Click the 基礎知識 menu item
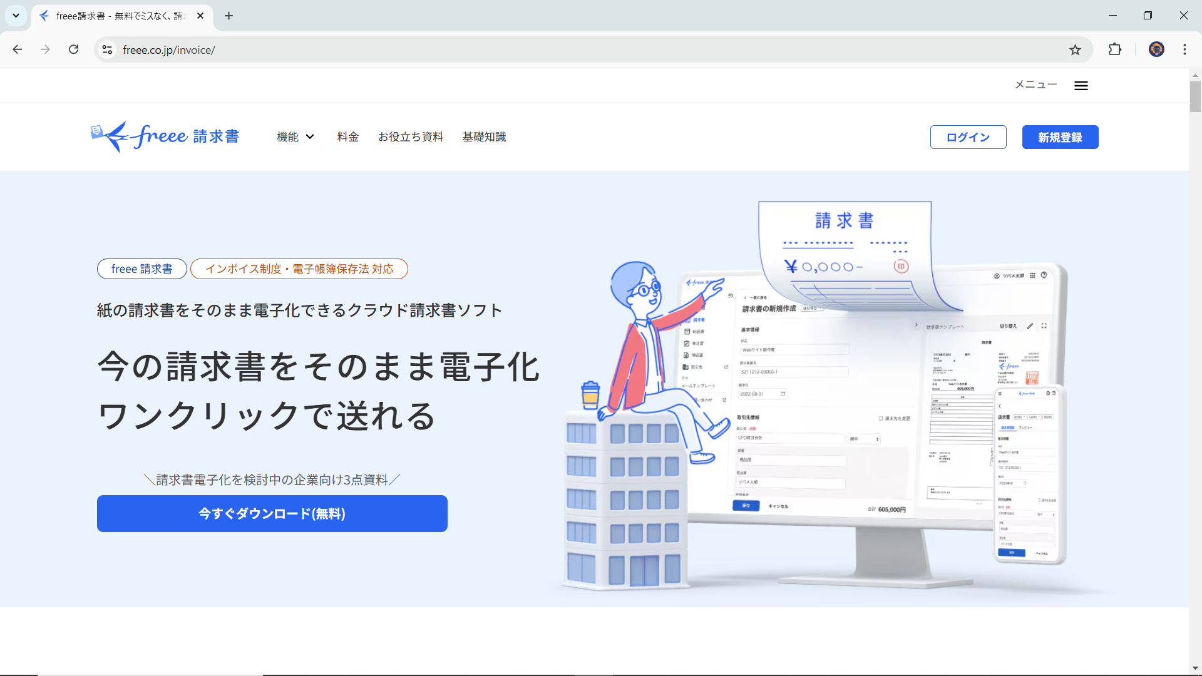The height and width of the screenshot is (676, 1202). [485, 137]
